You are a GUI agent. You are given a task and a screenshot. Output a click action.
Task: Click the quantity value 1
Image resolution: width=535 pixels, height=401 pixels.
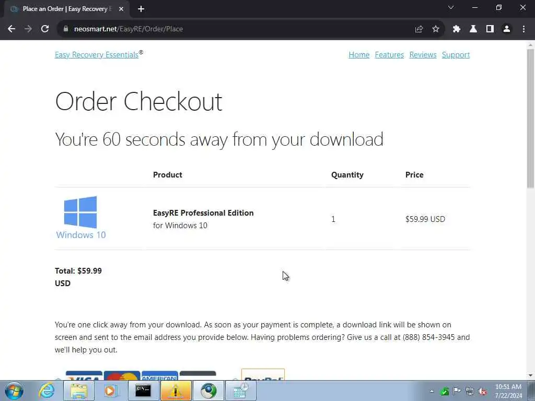333,219
